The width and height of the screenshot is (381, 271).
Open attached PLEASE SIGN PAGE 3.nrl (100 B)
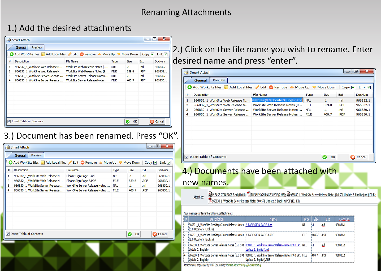[x=227, y=195]
